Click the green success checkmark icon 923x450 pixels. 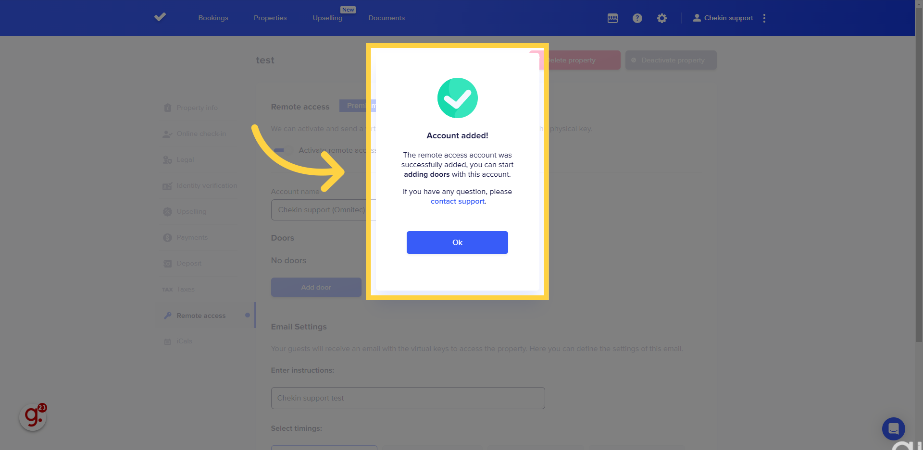point(457,98)
